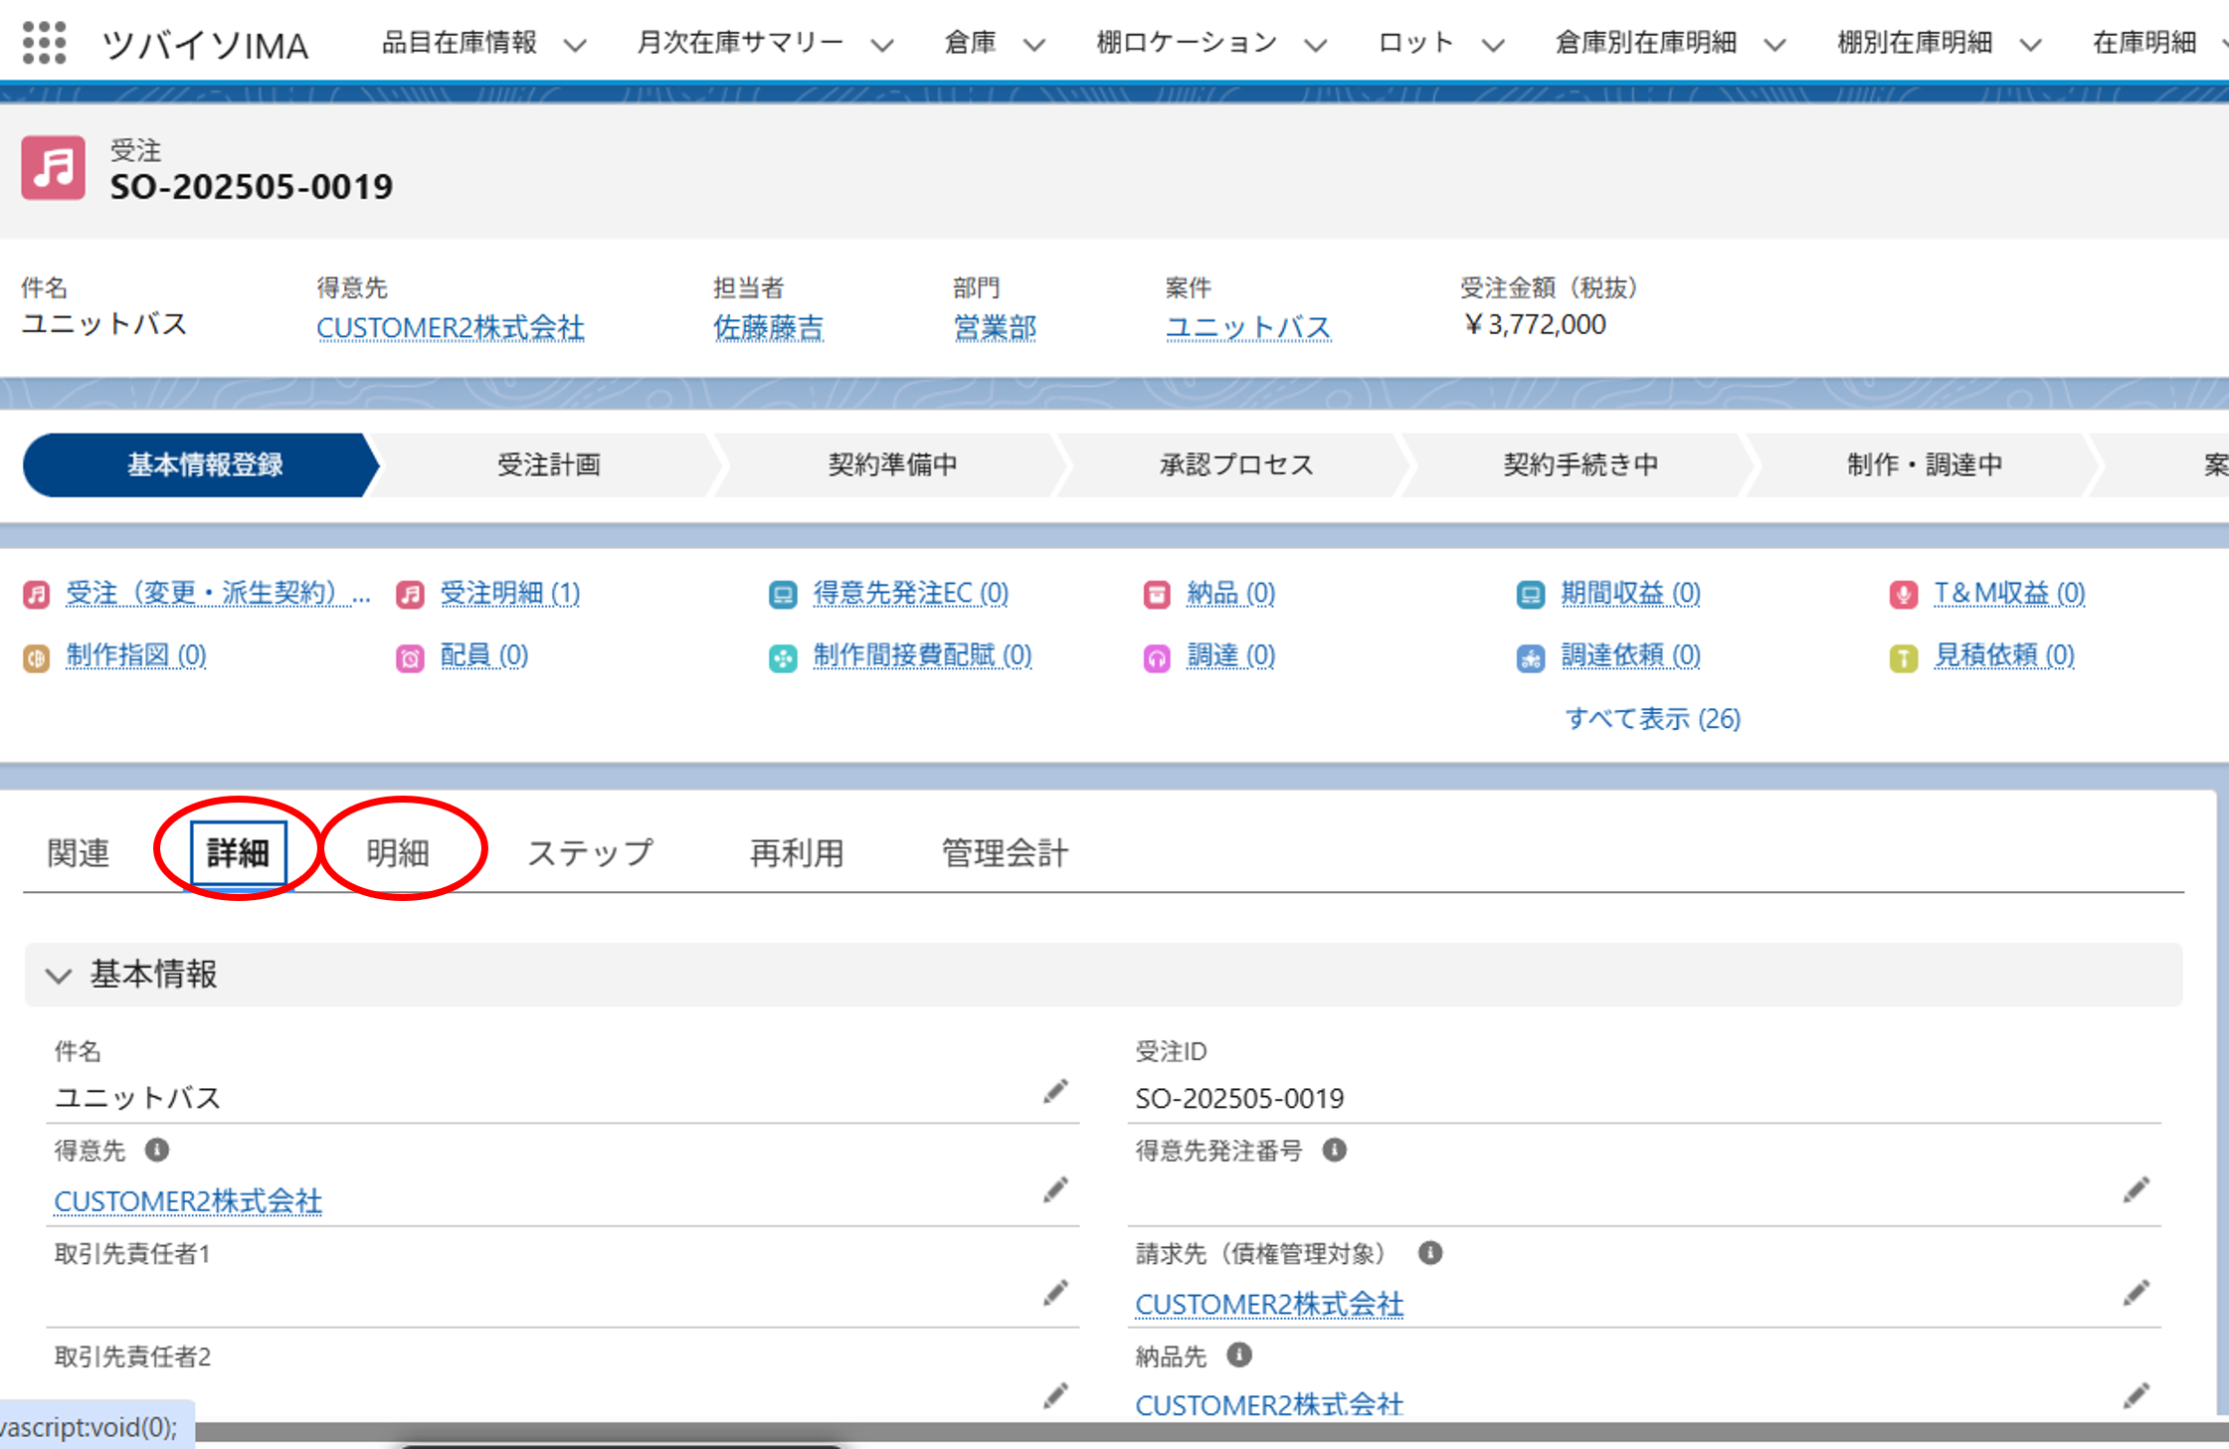The width and height of the screenshot is (2229, 1449).
Task: Click the icon beside 調達依頼 (0)
Action: (1531, 657)
